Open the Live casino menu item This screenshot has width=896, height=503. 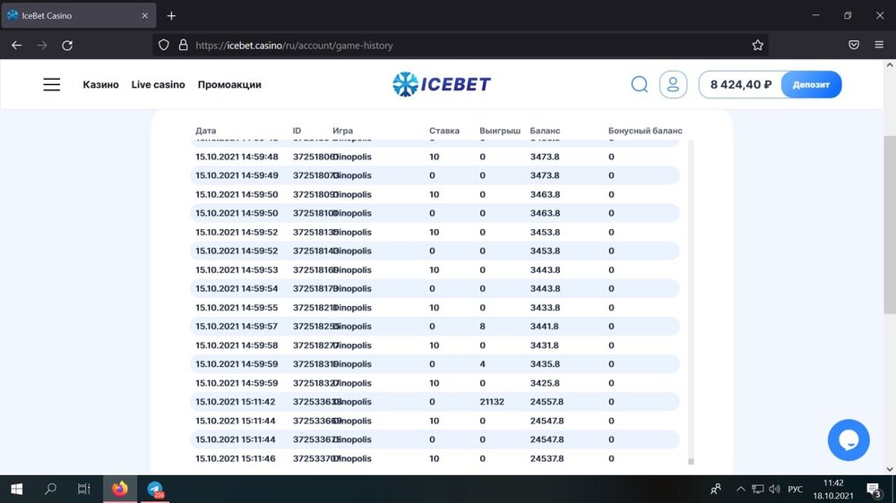click(158, 84)
